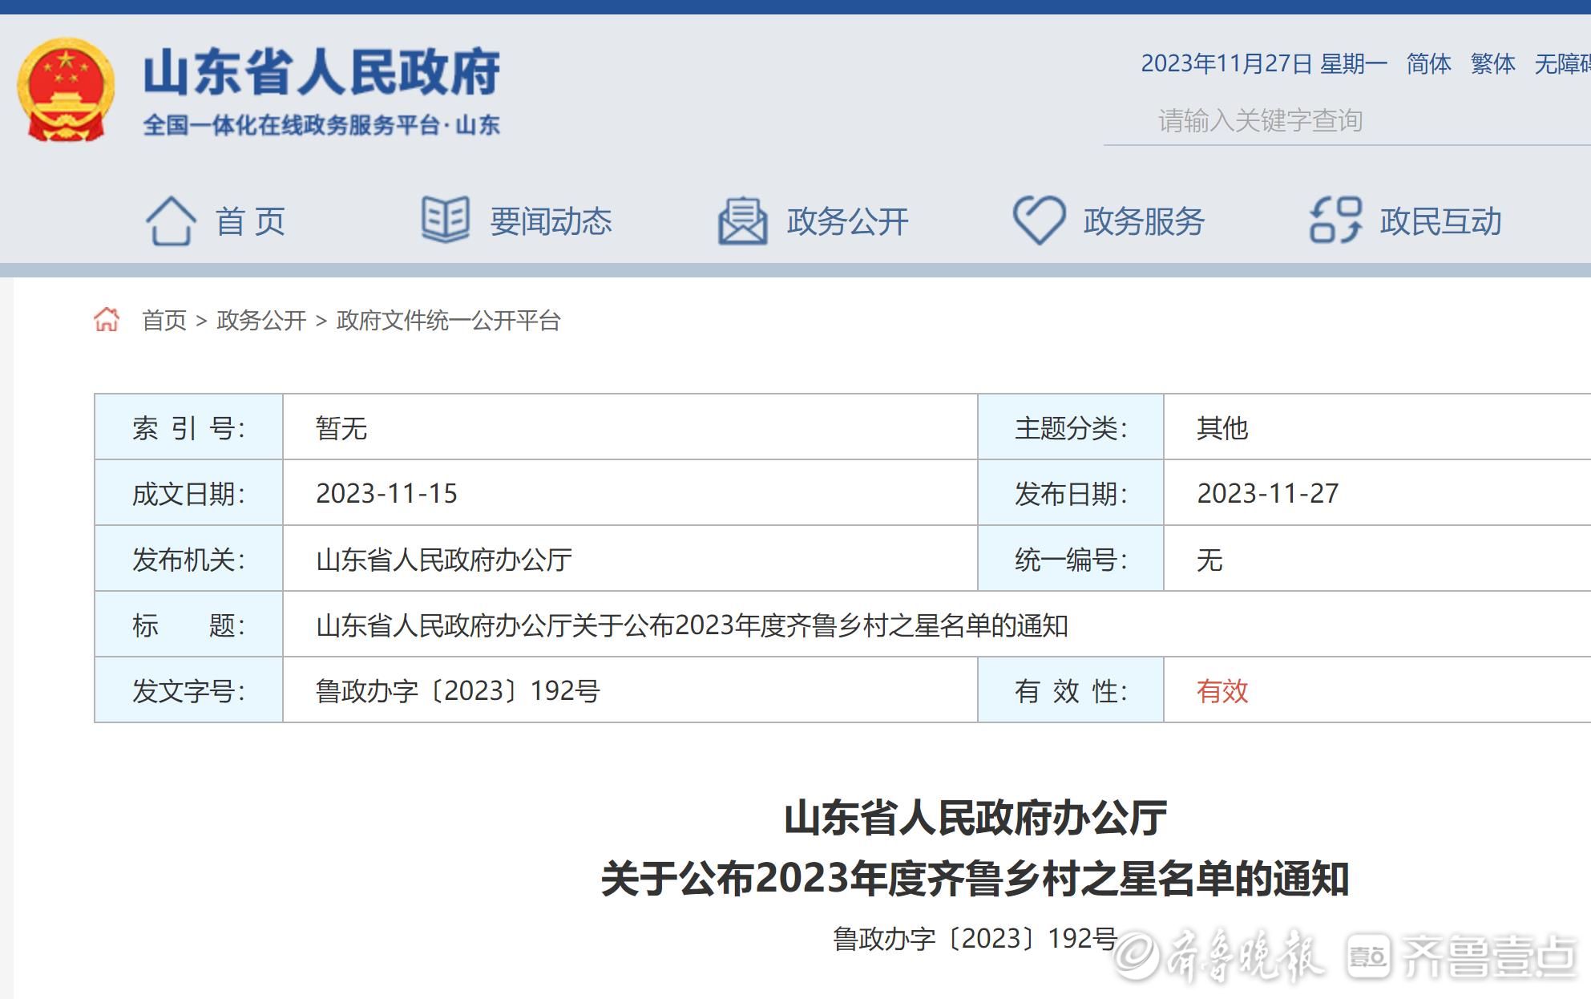Switch to 繁体 traditional Chinese
1591x999 pixels.
point(1492,63)
